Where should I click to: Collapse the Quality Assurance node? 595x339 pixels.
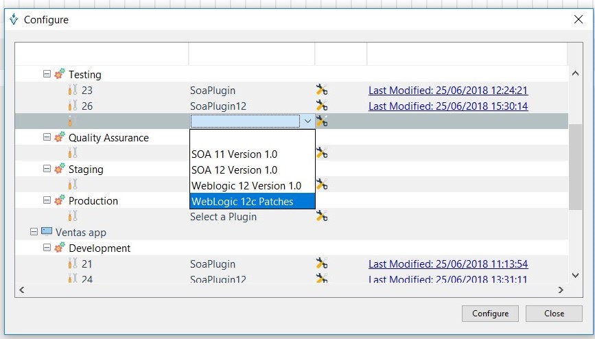pyautogui.click(x=47, y=137)
